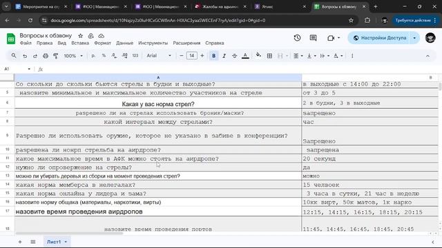
Task: Open the text wrapping dropdown
Action: 325,56
